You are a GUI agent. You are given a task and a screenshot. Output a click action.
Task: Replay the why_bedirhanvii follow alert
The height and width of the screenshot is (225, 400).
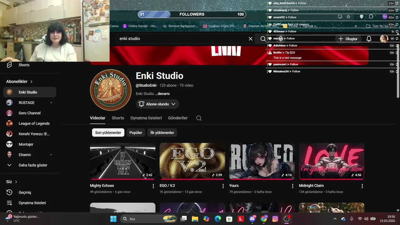[397, 3]
